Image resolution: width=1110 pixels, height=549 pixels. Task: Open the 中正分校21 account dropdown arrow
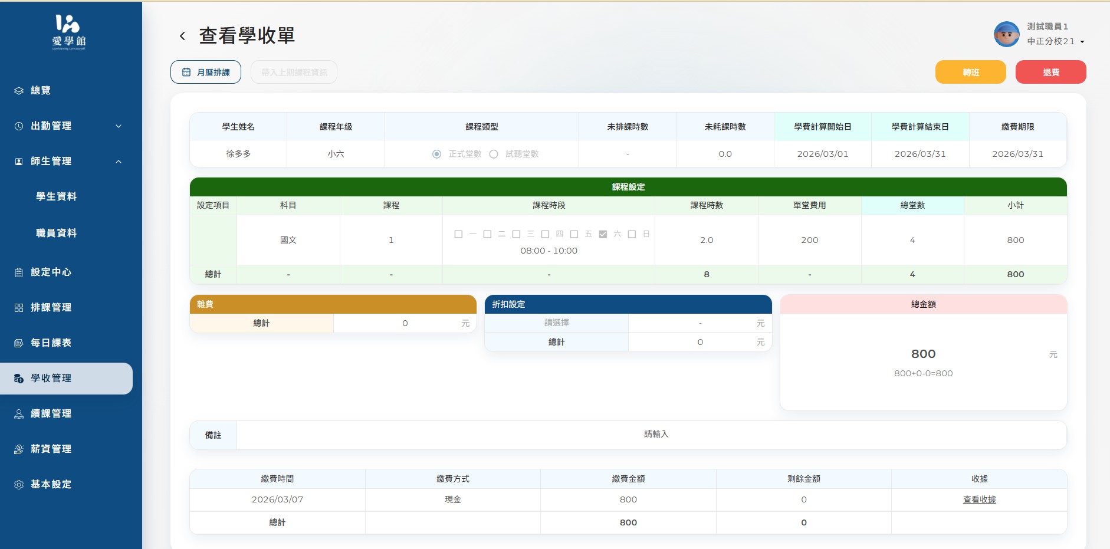(x=1082, y=42)
